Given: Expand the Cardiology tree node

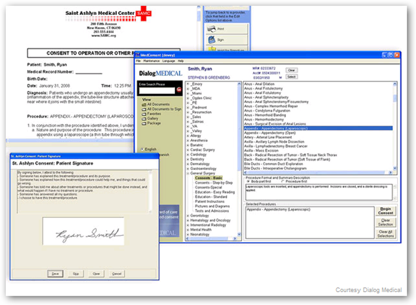Looking at the screenshot, I should tap(188, 155).
